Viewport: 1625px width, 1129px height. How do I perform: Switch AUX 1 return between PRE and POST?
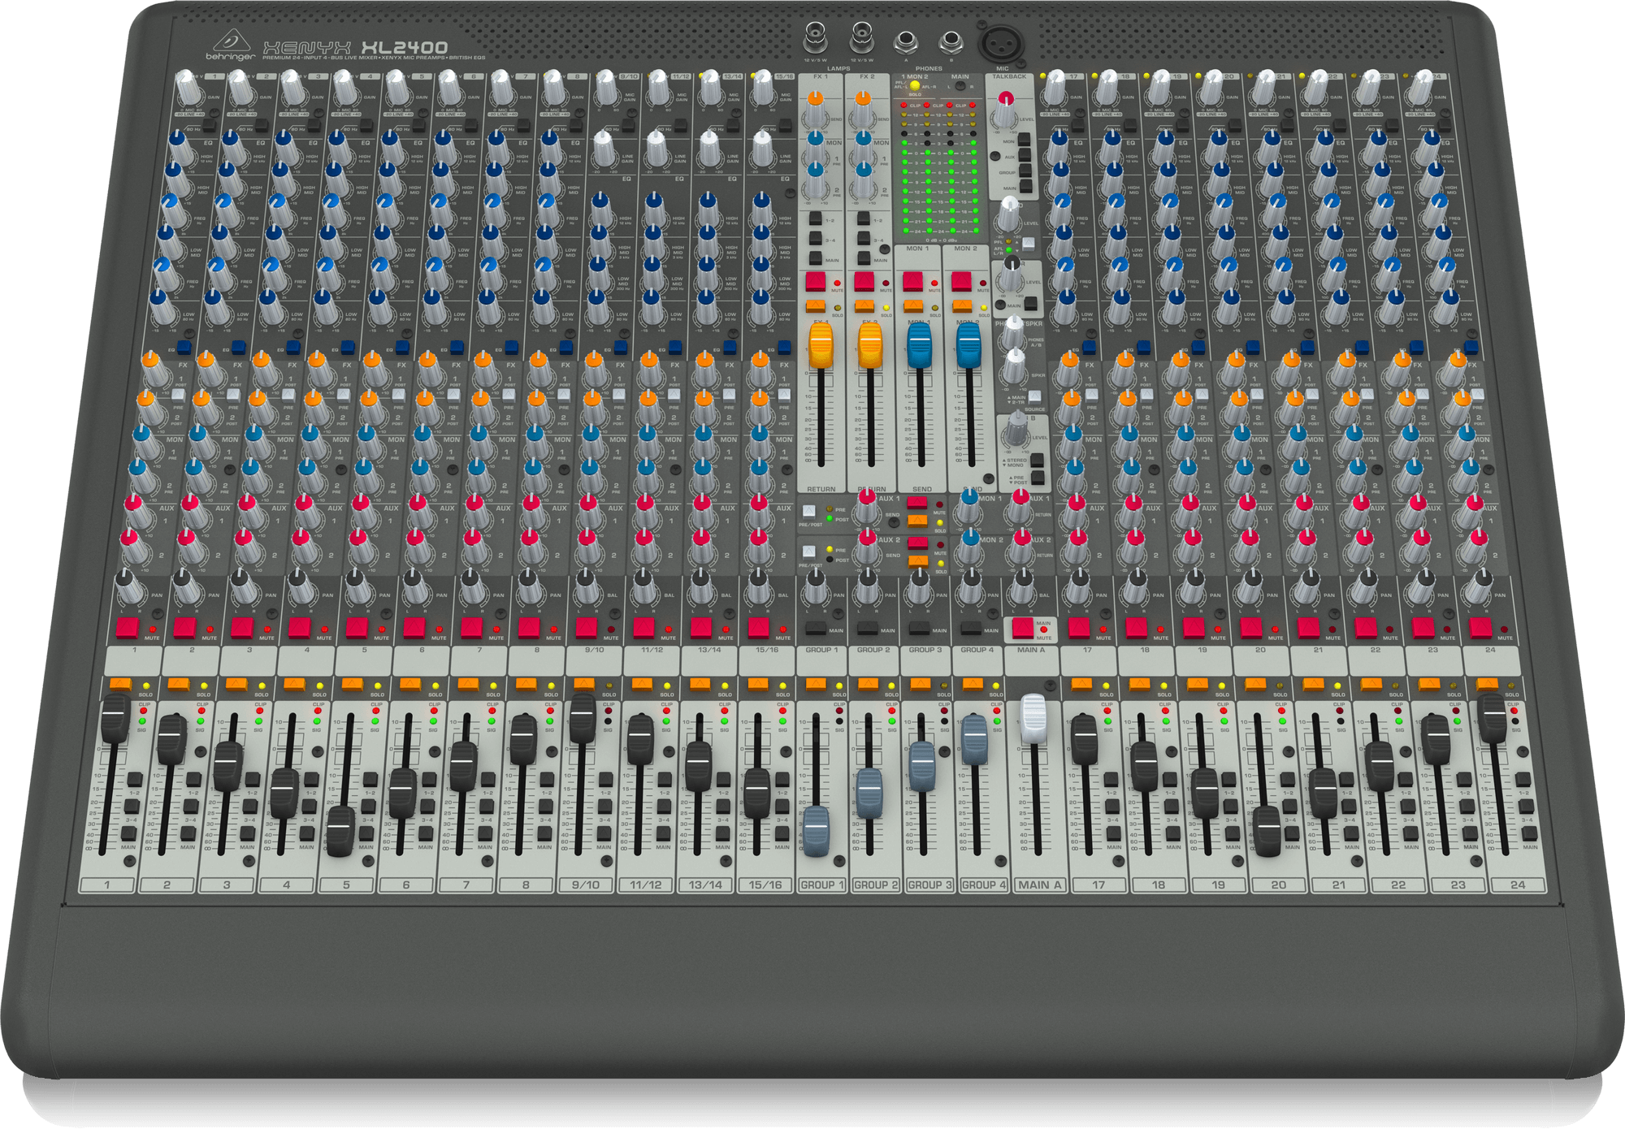point(808,512)
